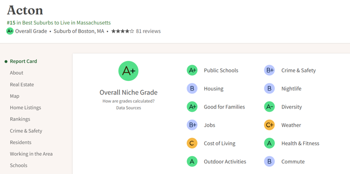Click the A+ Public Schools grade badge
The image size is (350, 174).
[x=192, y=71]
